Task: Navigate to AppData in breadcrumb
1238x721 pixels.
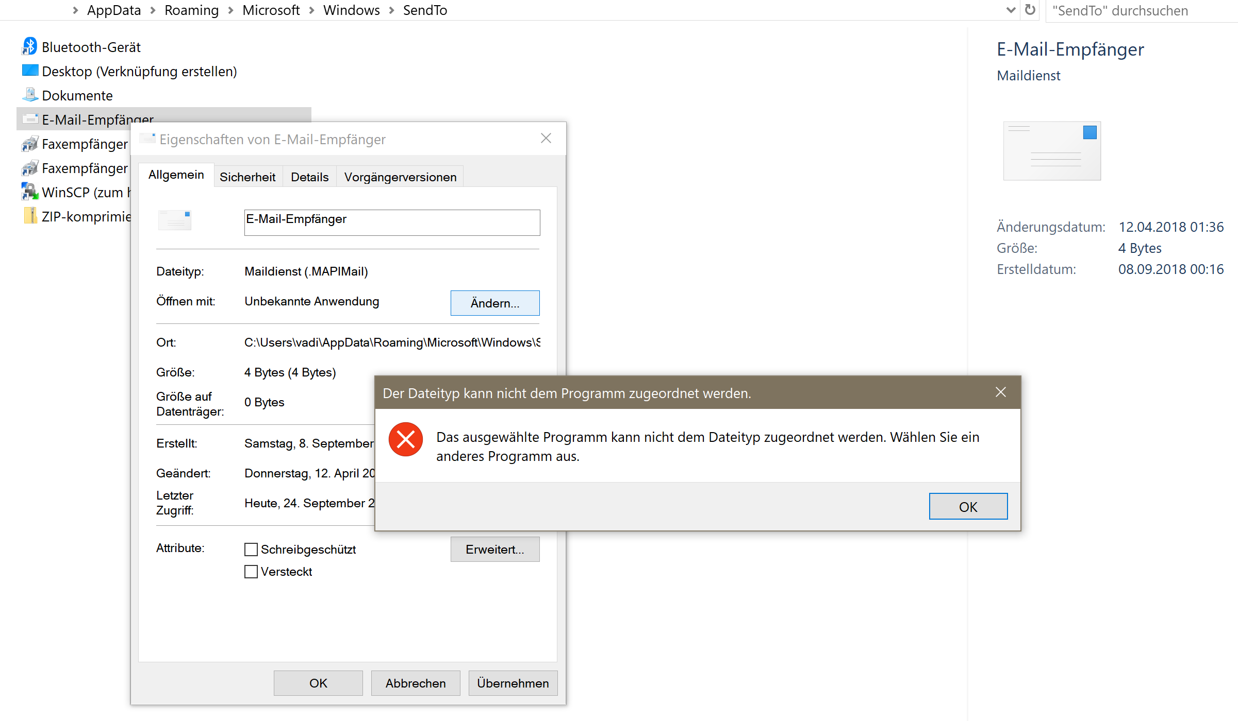Action: pyautogui.click(x=114, y=10)
